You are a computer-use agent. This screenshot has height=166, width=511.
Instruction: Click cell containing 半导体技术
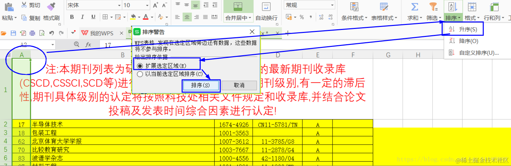[123, 124]
